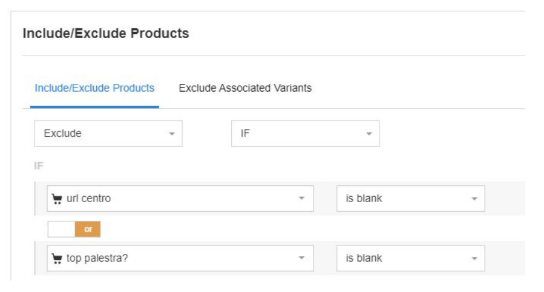544x292 pixels.
Task: Click the arrow on the first 'is blank' dropdown
Action: coord(474,198)
